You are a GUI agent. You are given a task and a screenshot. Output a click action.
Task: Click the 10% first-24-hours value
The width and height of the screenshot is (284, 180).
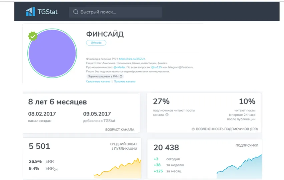(247, 101)
